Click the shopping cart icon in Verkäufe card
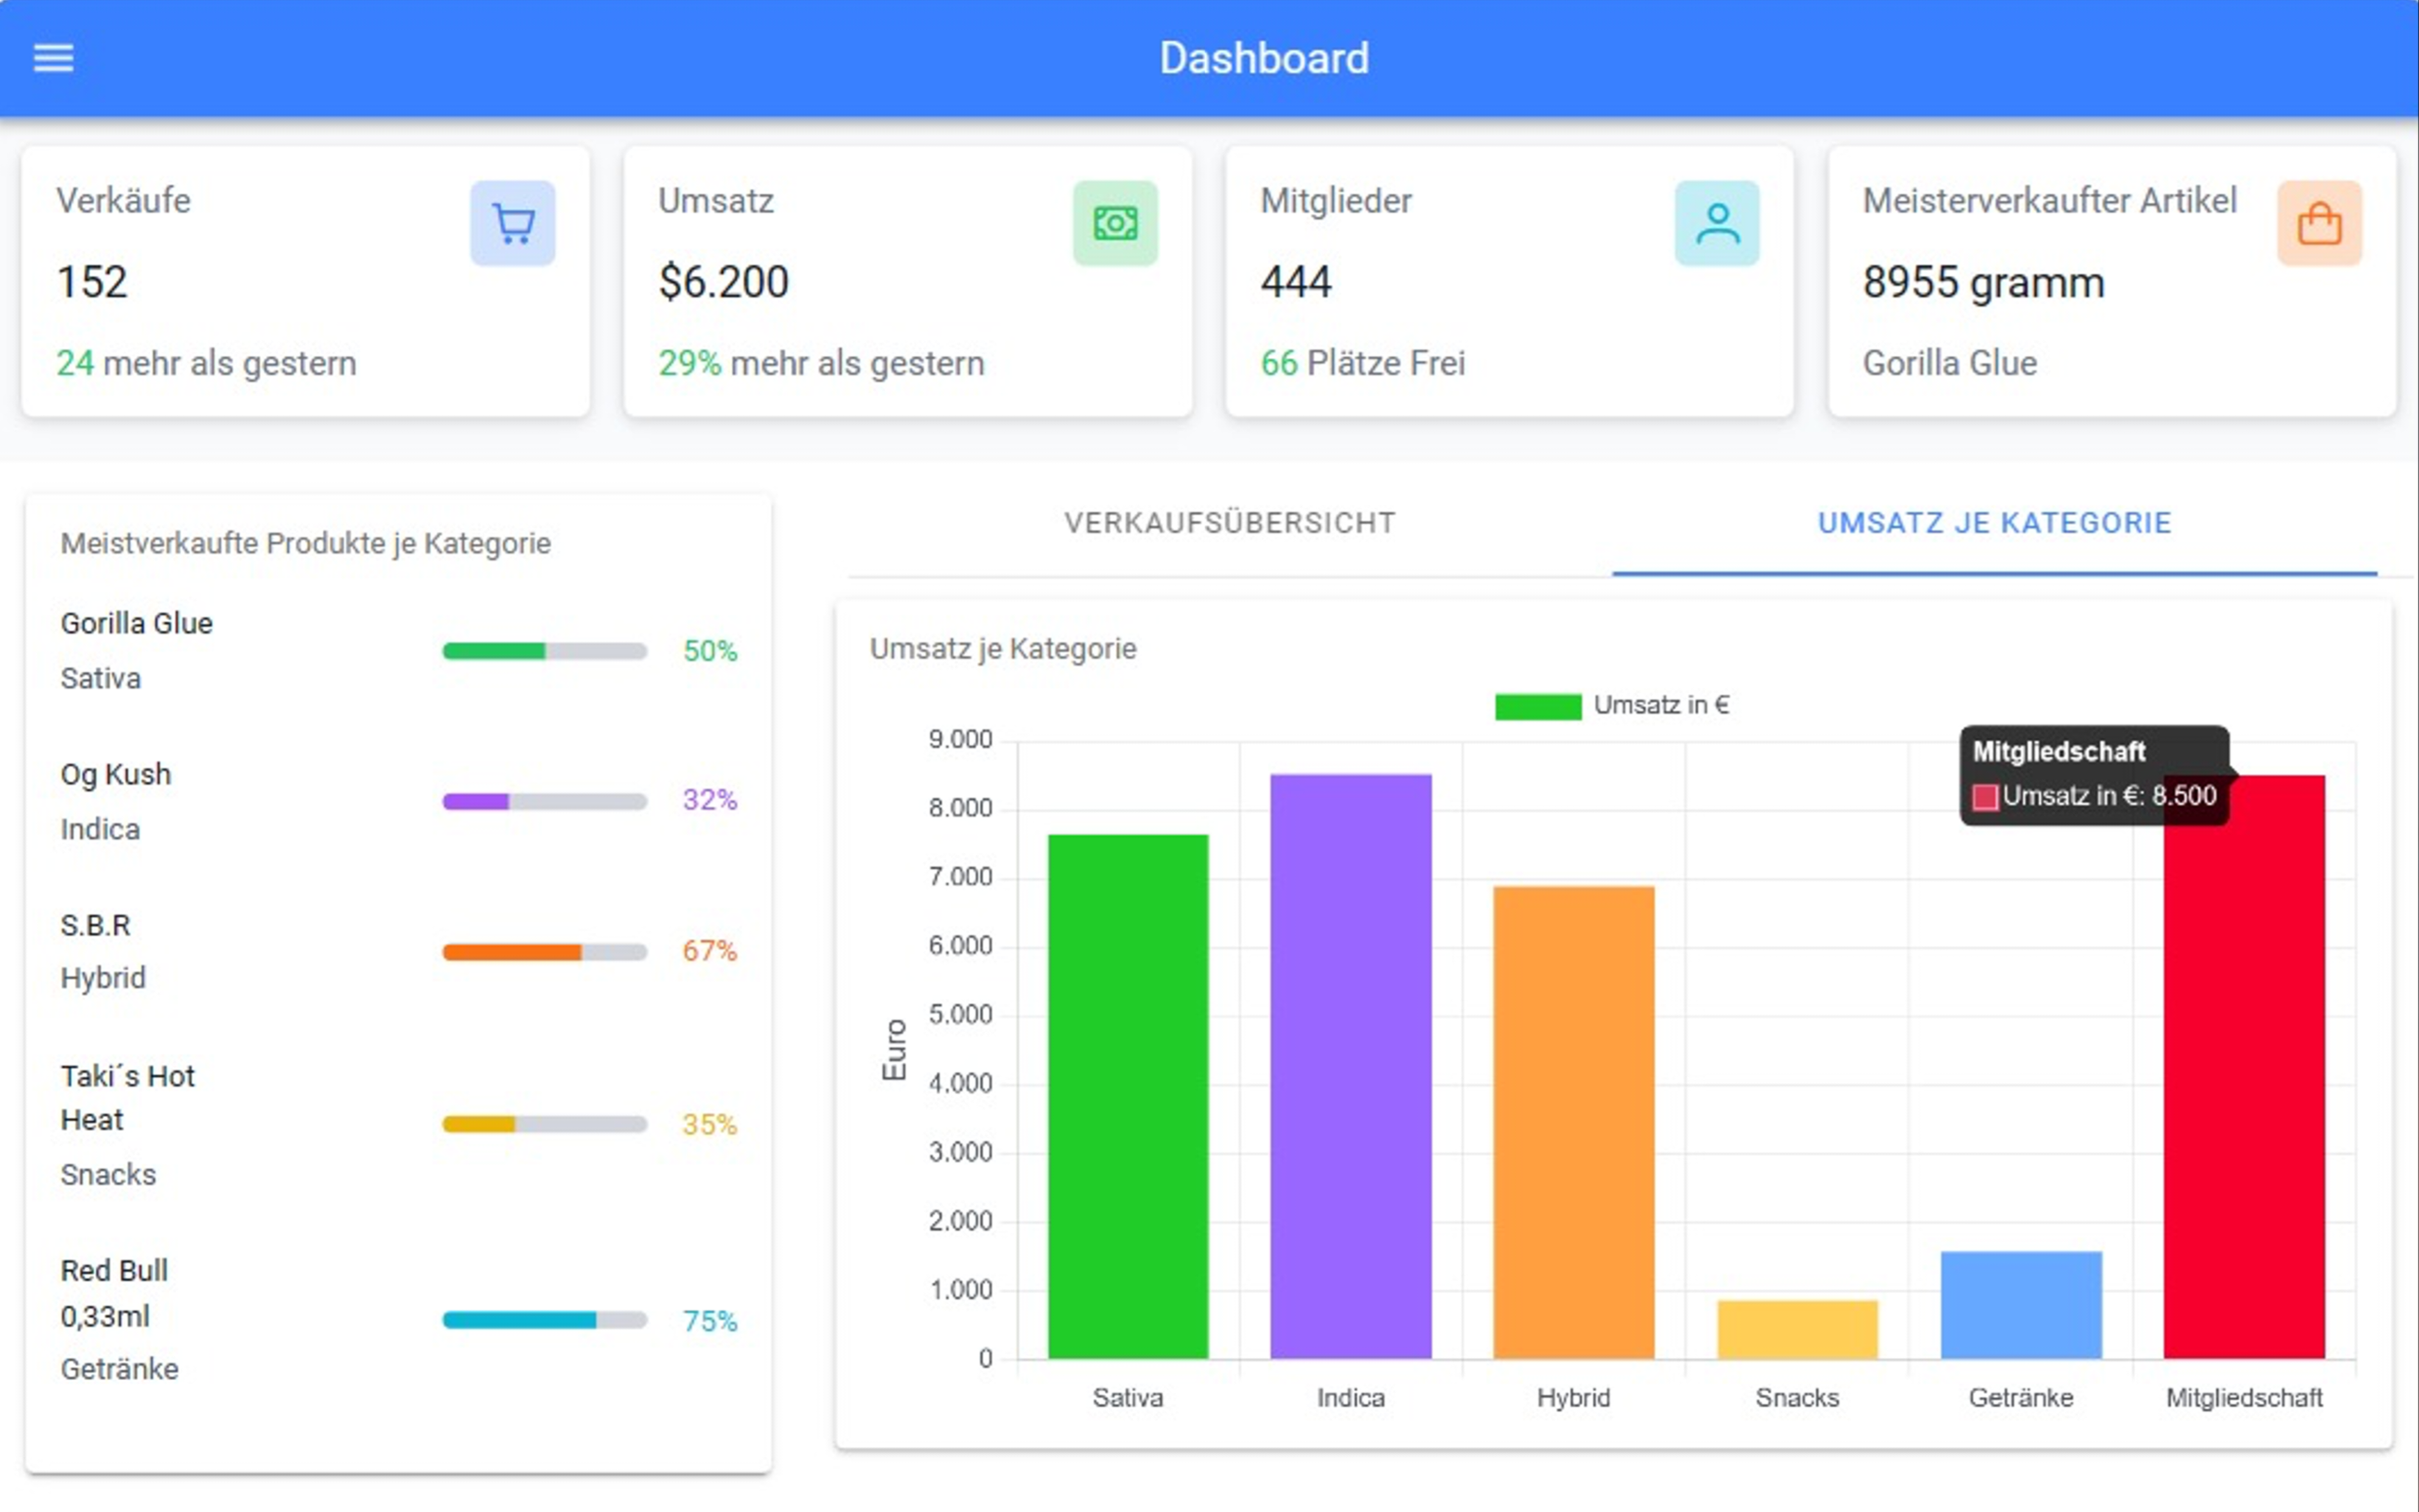 [513, 223]
